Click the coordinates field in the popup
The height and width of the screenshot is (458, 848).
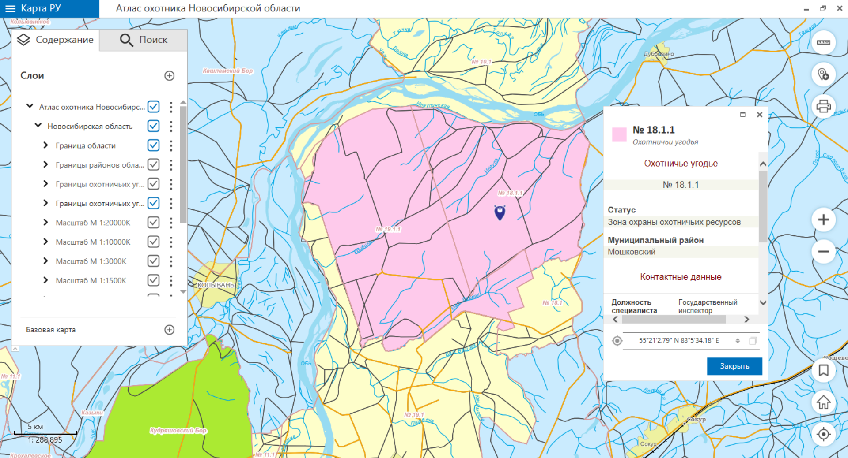(x=679, y=340)
